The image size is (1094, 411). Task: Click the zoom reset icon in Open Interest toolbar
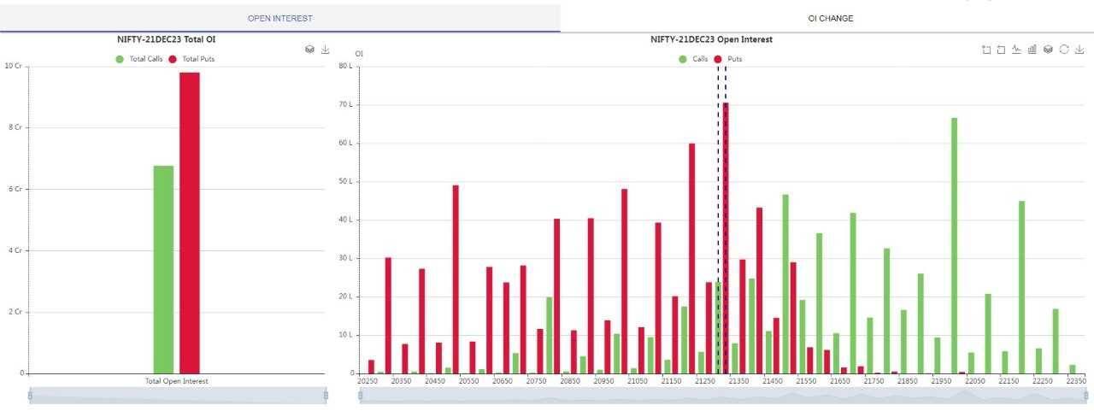point(1001,50)
